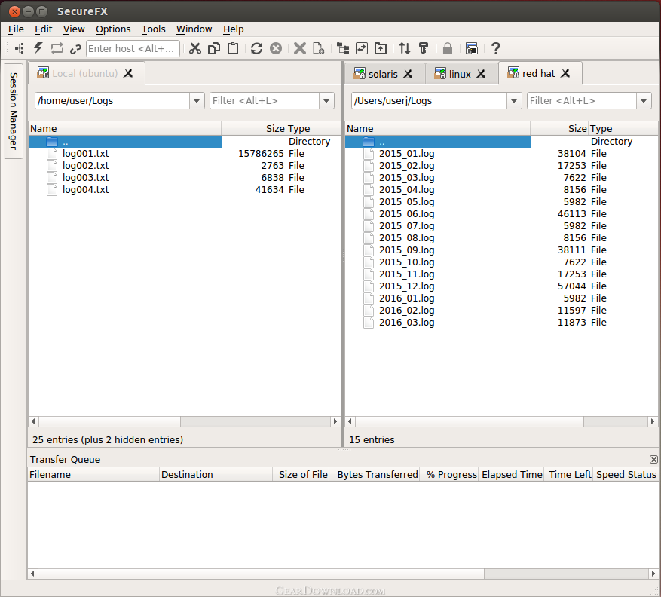Open the Options menu
Screen dimensions: 661x597
point(113,29)
